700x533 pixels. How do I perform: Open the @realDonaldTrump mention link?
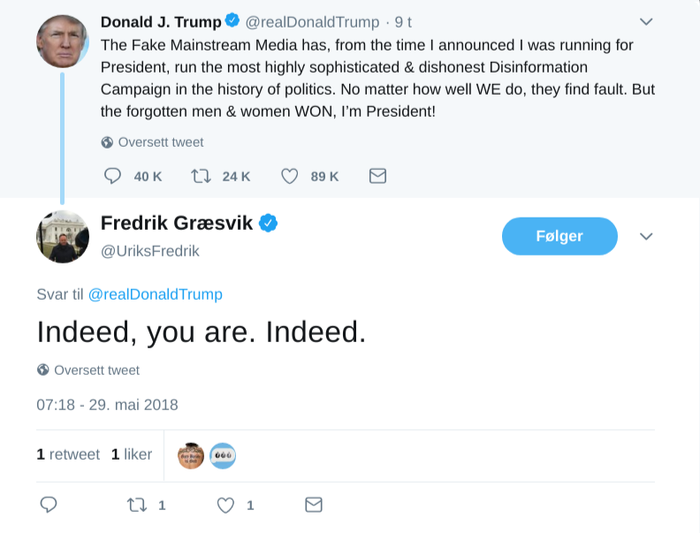pos(156,294)
